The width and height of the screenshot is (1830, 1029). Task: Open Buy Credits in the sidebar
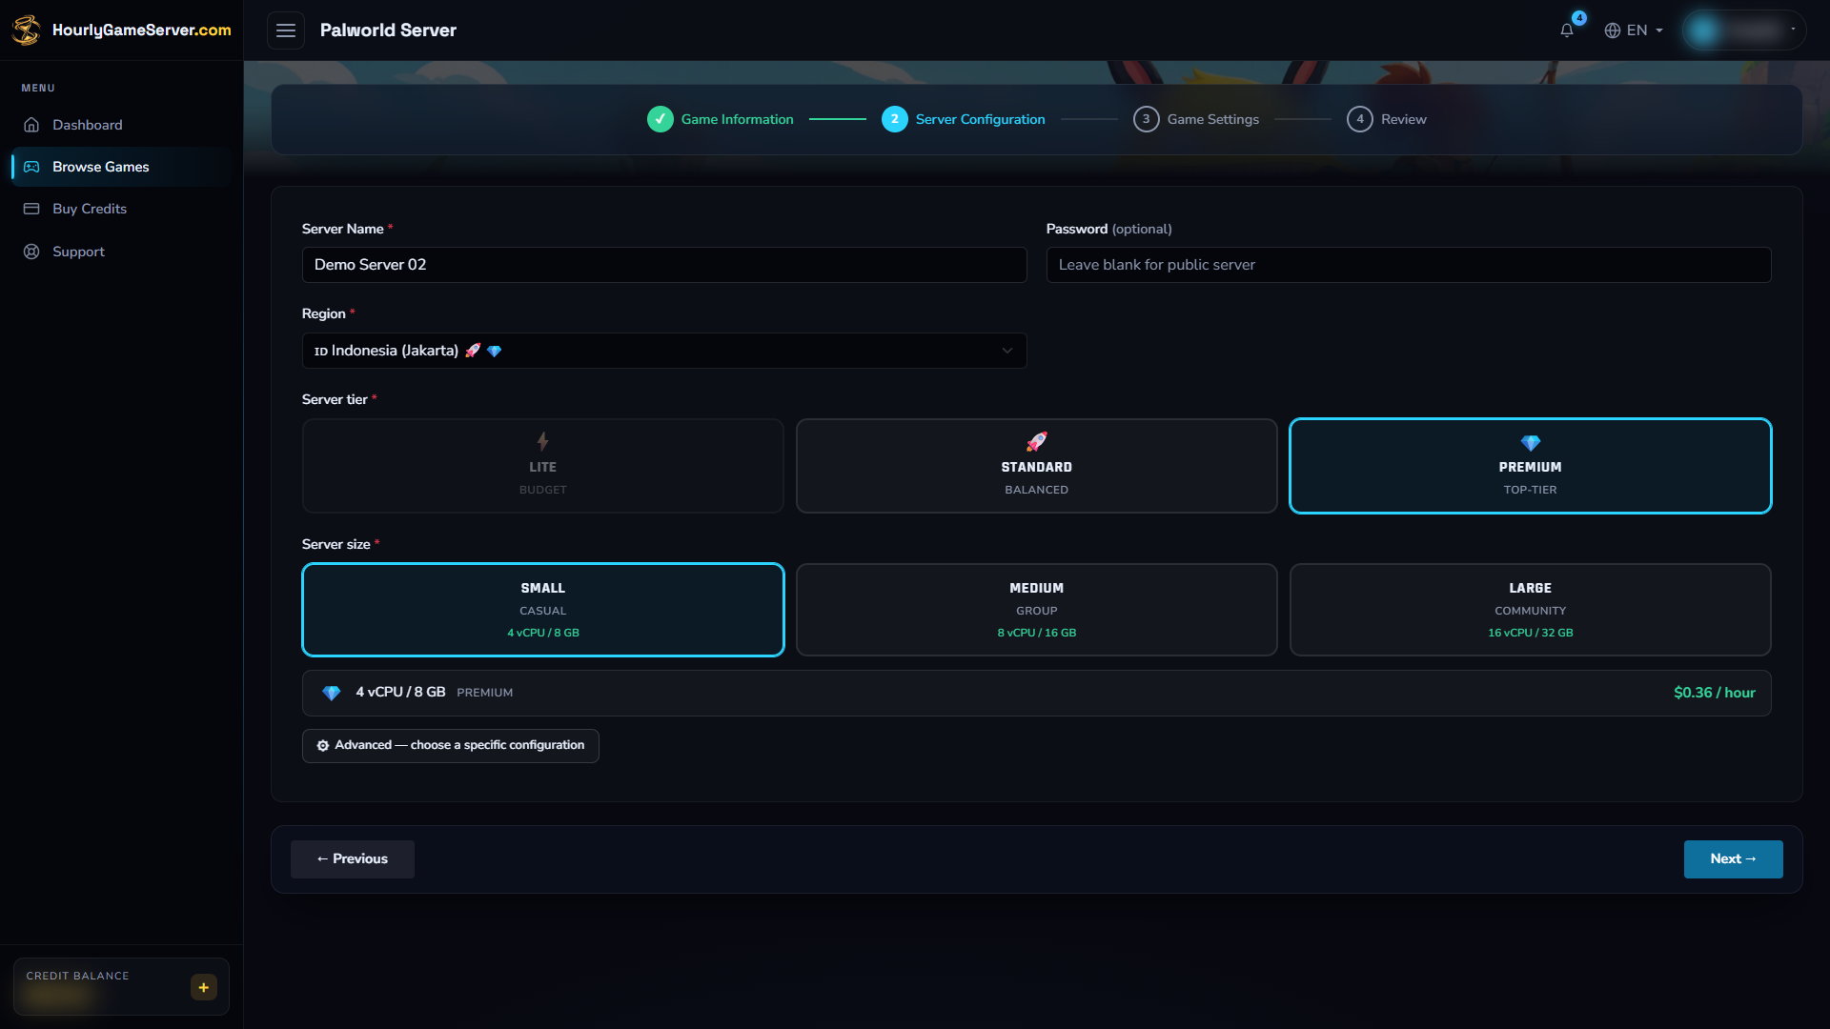pos(121,209)
